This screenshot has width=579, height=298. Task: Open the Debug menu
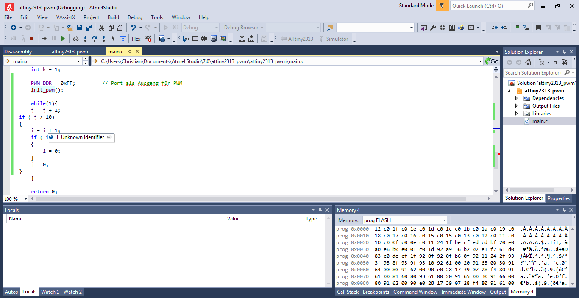tap(135, 17)
